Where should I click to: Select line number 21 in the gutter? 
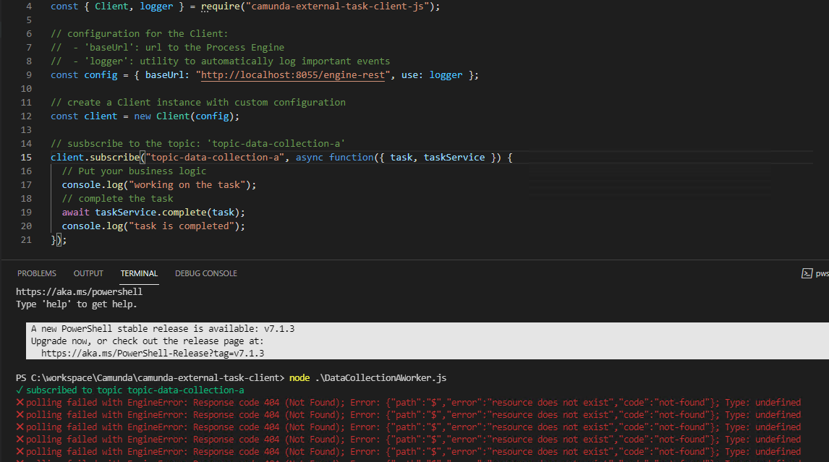pos(27,240)
